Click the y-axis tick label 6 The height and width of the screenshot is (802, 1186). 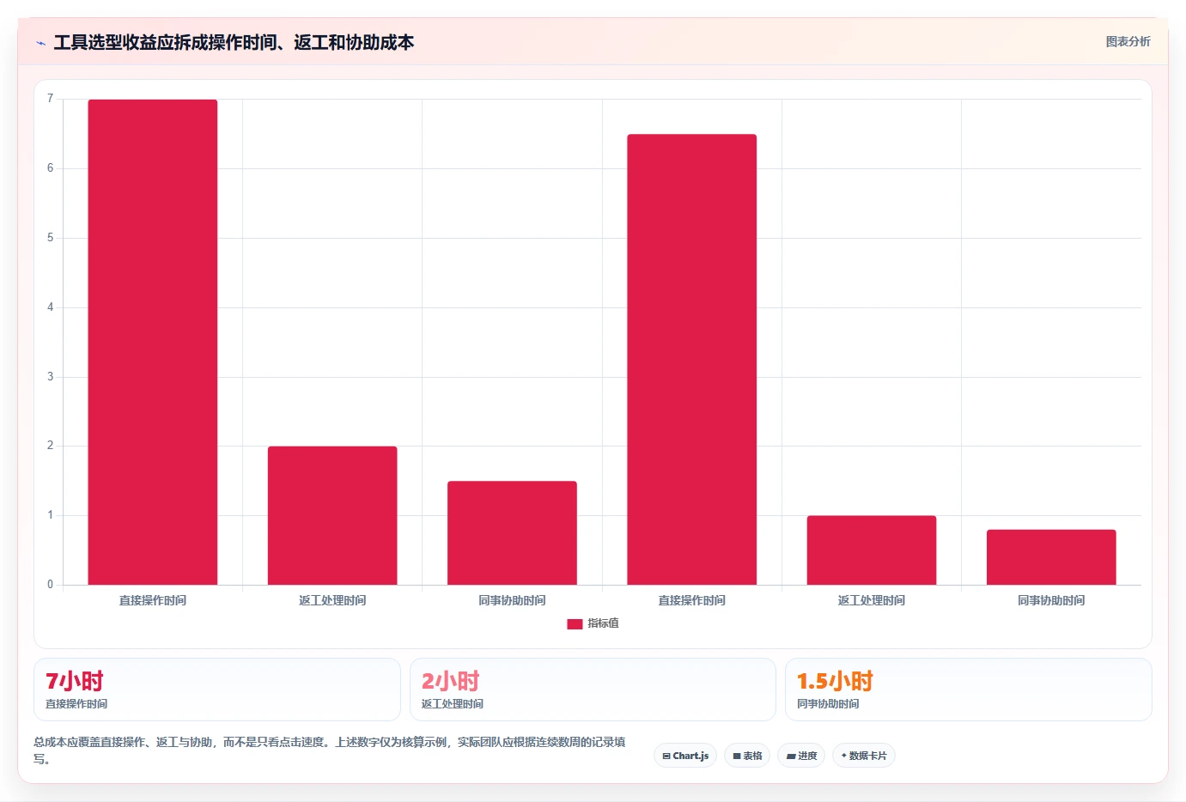tap(50, 168)
